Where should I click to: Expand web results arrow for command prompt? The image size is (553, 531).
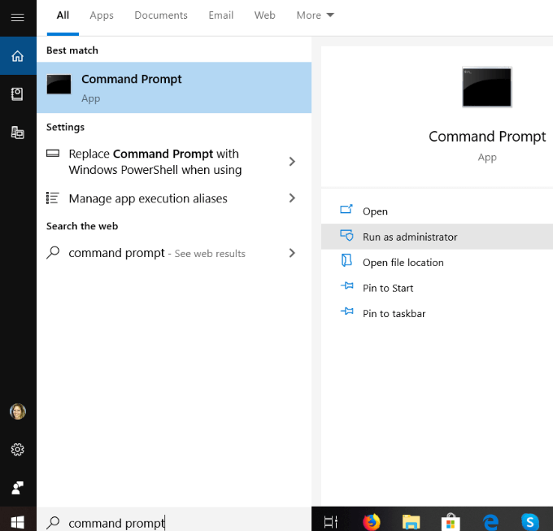click(x=292, y=253)
